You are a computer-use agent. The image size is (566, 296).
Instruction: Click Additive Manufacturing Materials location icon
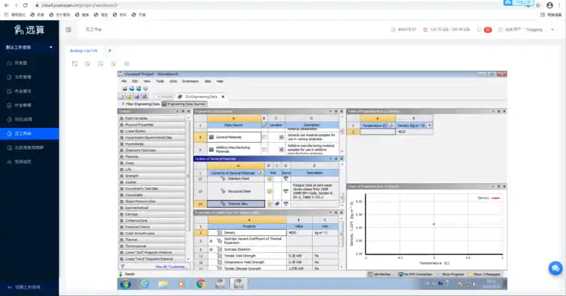pyautogui.click(x=282, y=149)
